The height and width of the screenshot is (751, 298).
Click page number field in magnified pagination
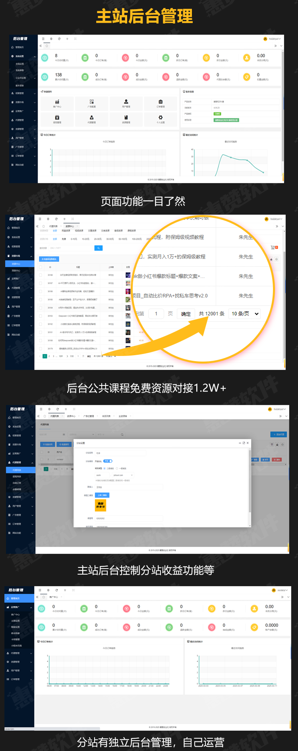[156, 314]
